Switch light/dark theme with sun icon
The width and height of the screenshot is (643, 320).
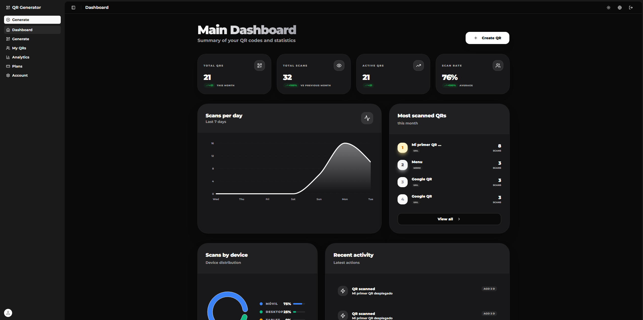[x=609, y=8]
